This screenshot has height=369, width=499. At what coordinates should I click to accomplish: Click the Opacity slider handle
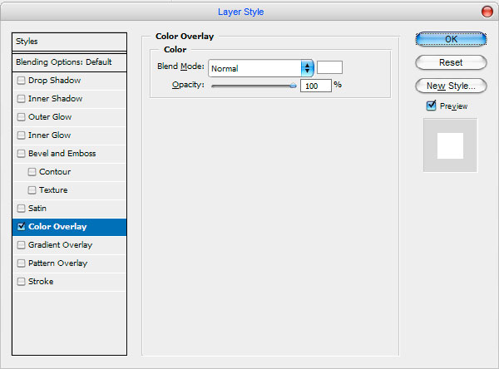[293, 86]
